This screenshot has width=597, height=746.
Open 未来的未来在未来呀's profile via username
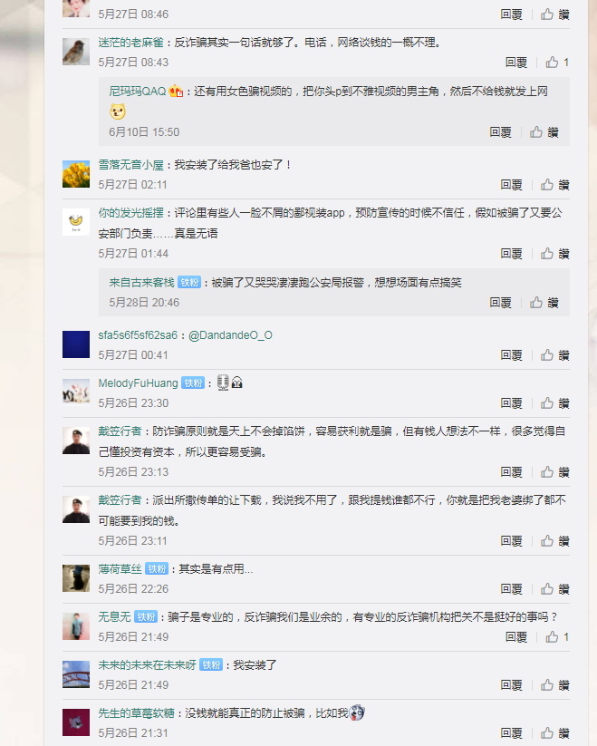(x=148, y=665)
